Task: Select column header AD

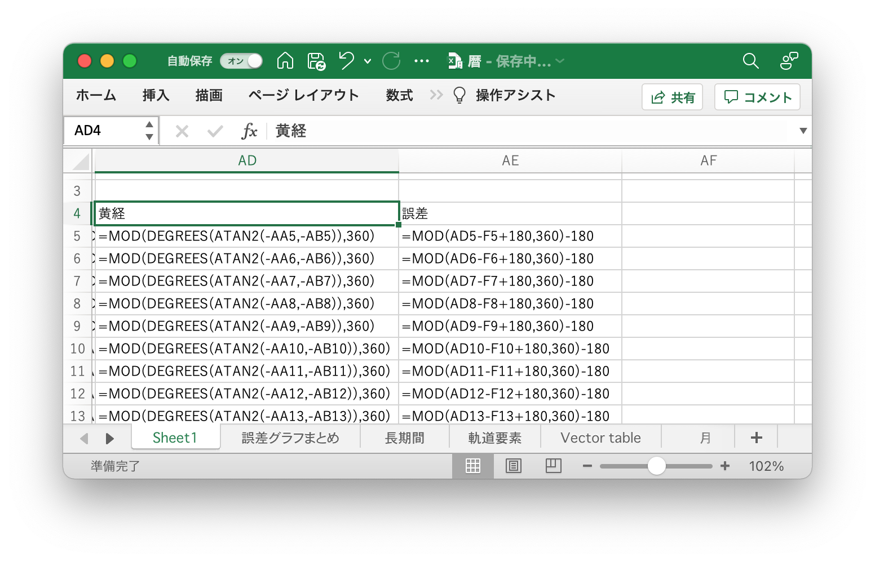Action: [x=247, y=161]
